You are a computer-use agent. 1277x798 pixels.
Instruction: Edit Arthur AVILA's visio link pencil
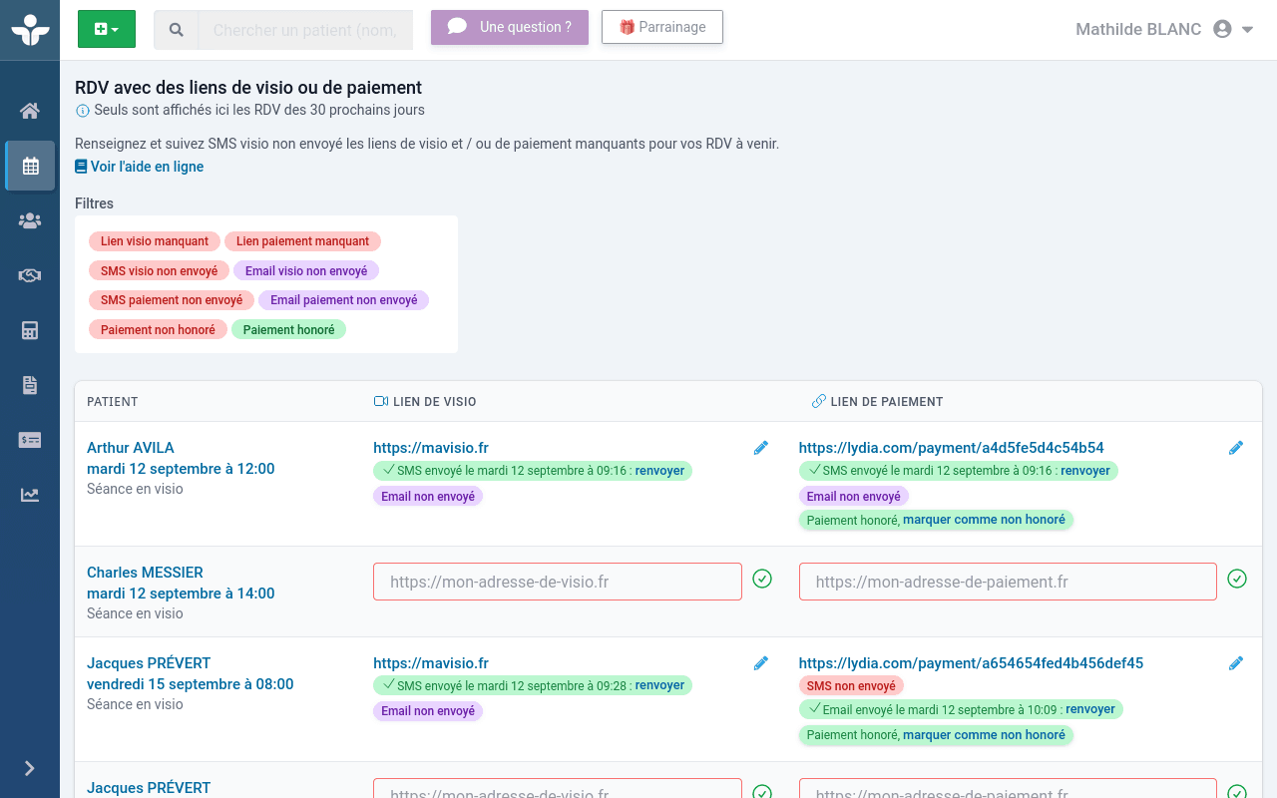coord(761,448)
